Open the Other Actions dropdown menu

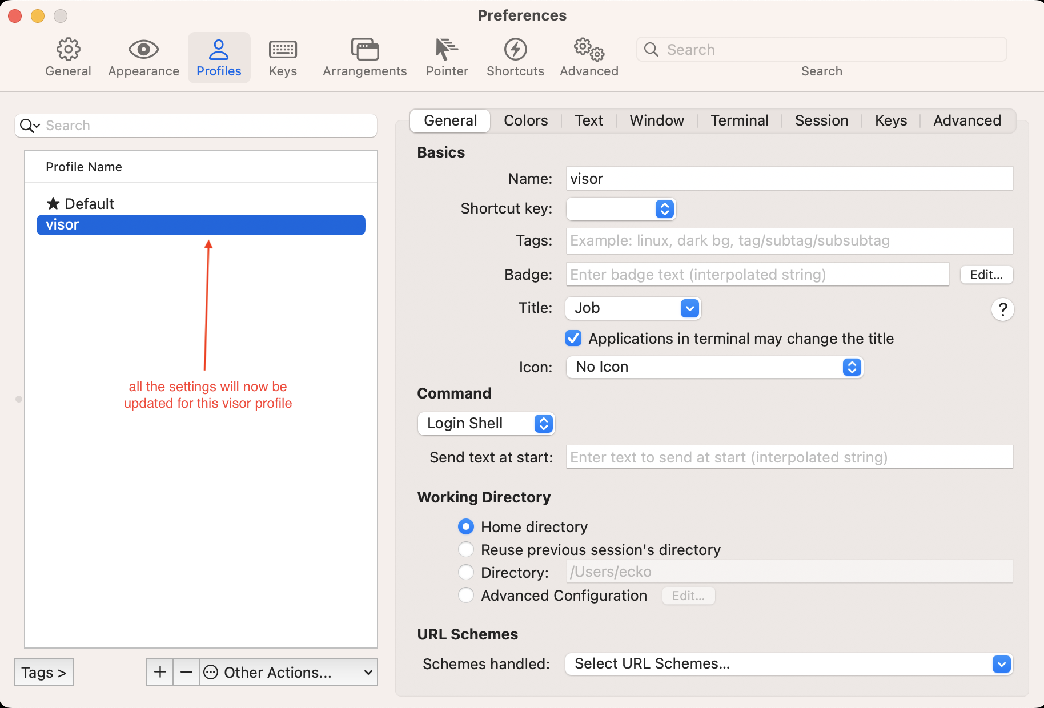[x=288, y=672]
